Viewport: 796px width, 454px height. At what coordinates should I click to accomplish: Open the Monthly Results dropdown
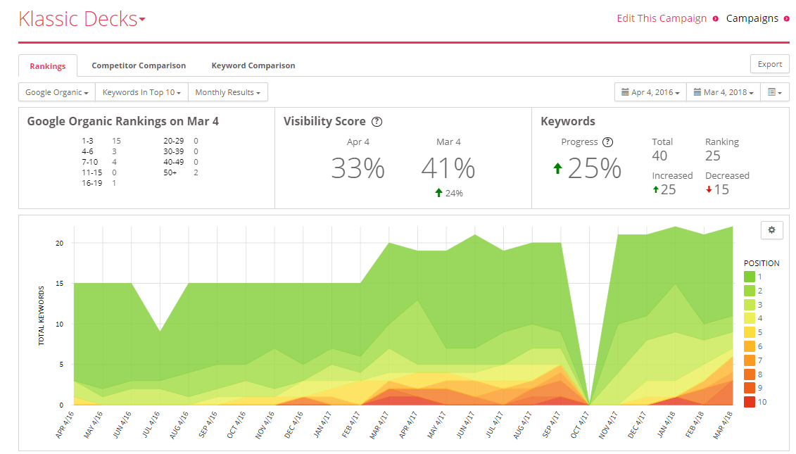click(228, 92)
